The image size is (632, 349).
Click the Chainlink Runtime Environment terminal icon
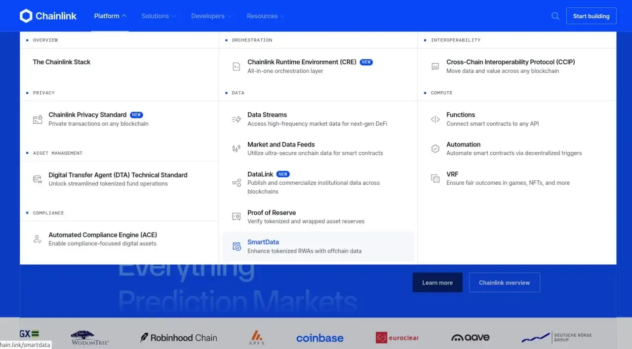pyautogui.click(x=237, y=67)
